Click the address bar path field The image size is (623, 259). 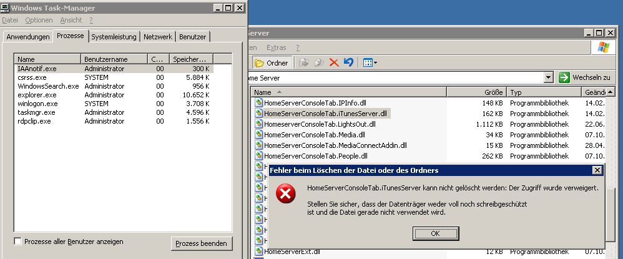point(396,78)
